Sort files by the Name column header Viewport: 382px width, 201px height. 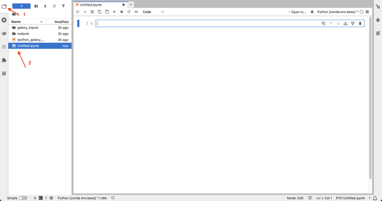[16, 22]
